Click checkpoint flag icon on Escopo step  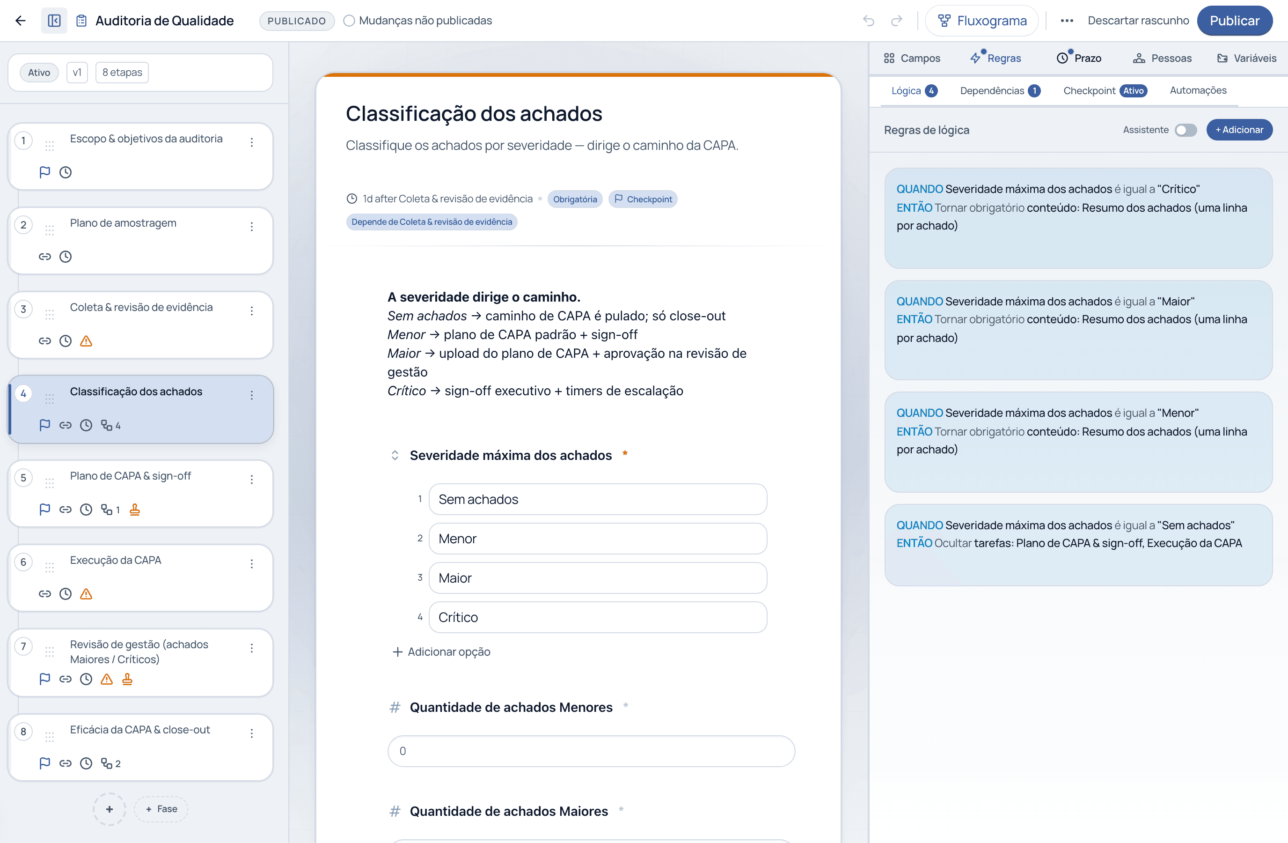45,172
